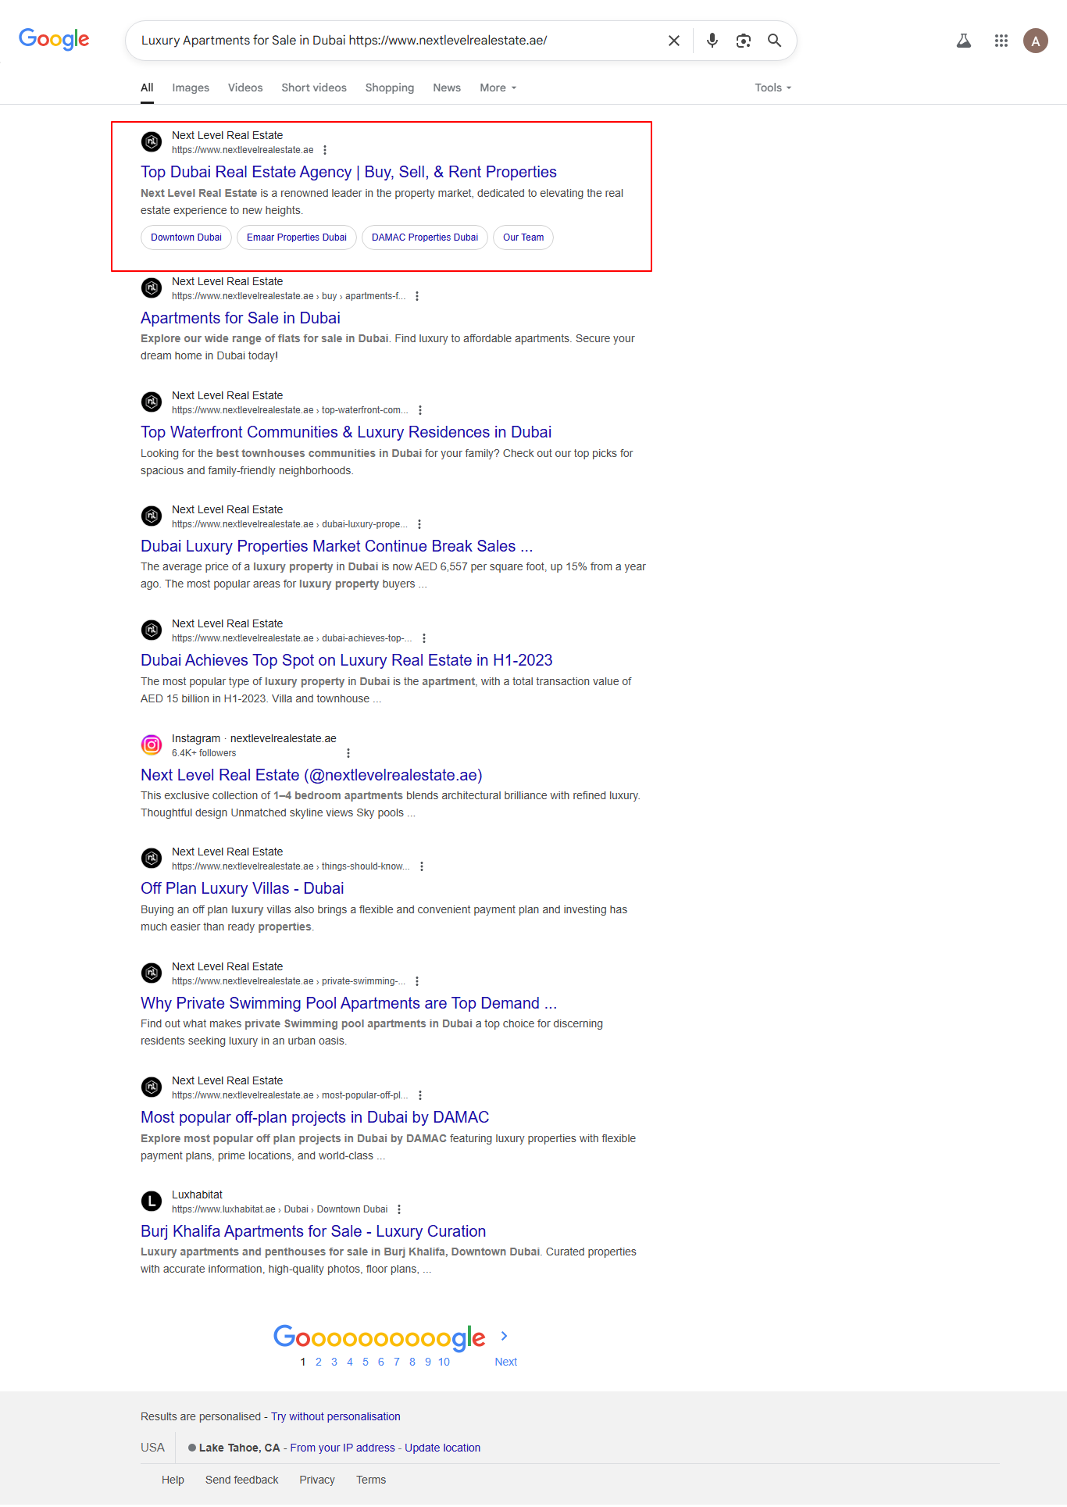Image resolution: width=1067 pixels, height=1507 pixels.
Task: Open account avatar with letter A
Action: (x=1036, y=41)
